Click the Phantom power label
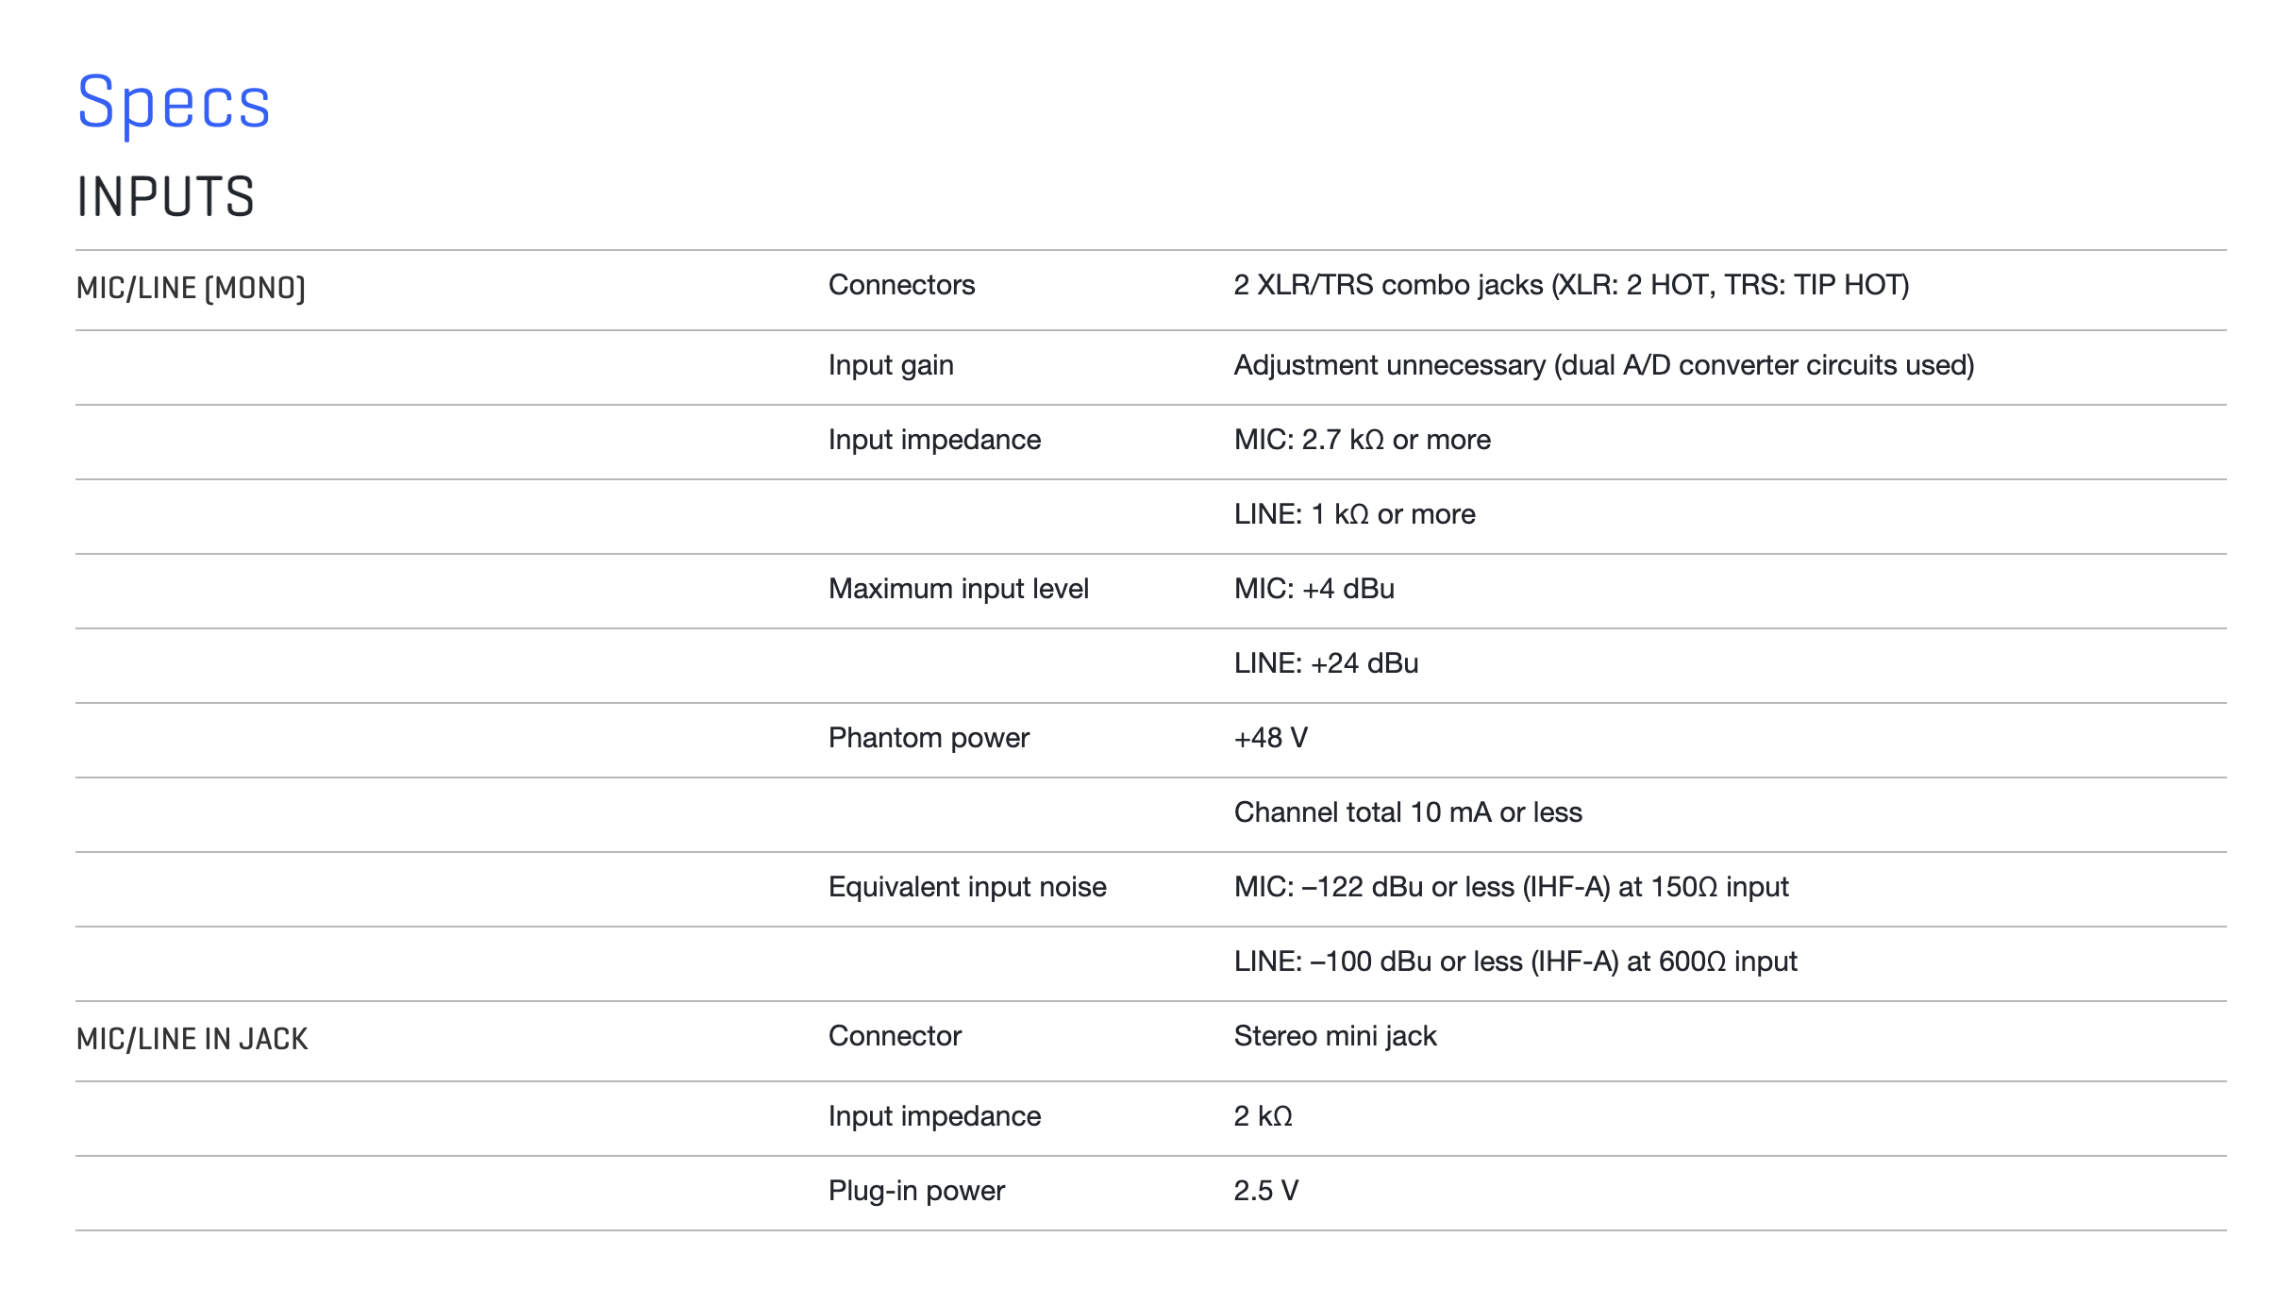 (929, 738)
